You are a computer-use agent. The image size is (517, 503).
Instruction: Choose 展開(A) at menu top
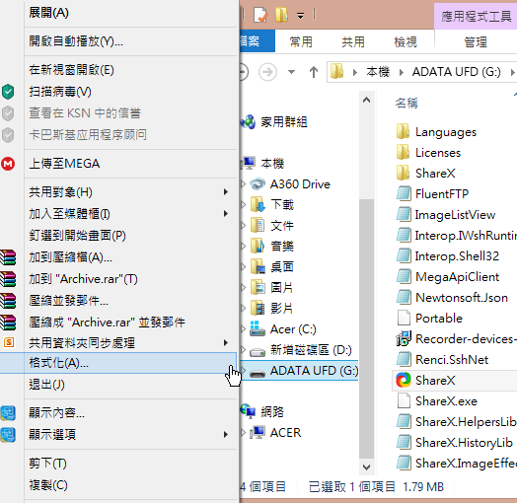[118, 13]
